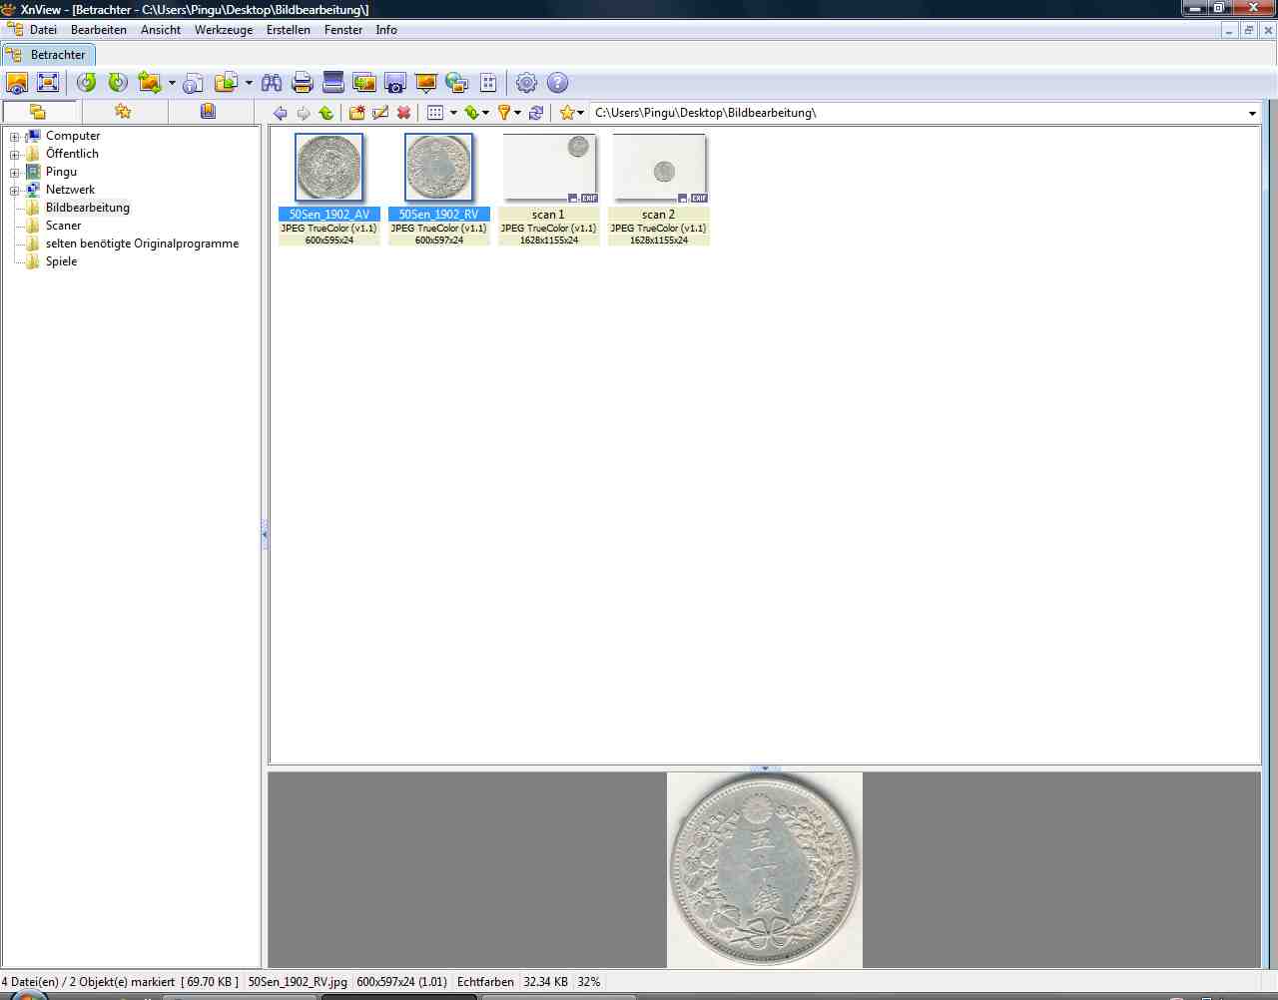Expand the Netzwerk tree node
This screenshot has height=1000, width=1278.
[x=15, y=191]
